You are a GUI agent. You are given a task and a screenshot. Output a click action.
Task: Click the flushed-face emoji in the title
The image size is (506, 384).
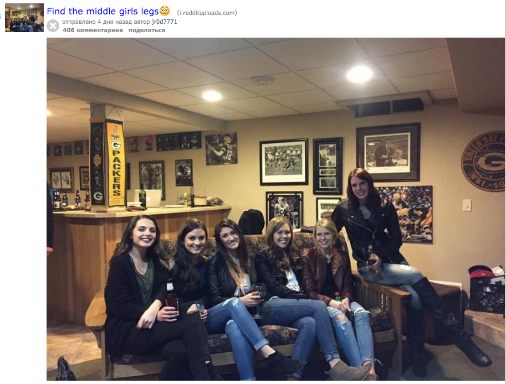tap(165, 11)
